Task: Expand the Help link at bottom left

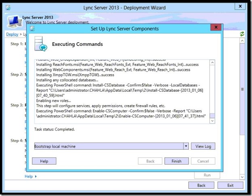Action: click(x=31, y=176)
